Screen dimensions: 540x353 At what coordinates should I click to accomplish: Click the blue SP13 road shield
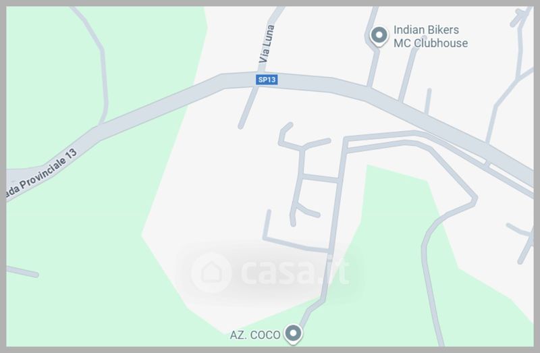tap(267, 80)
